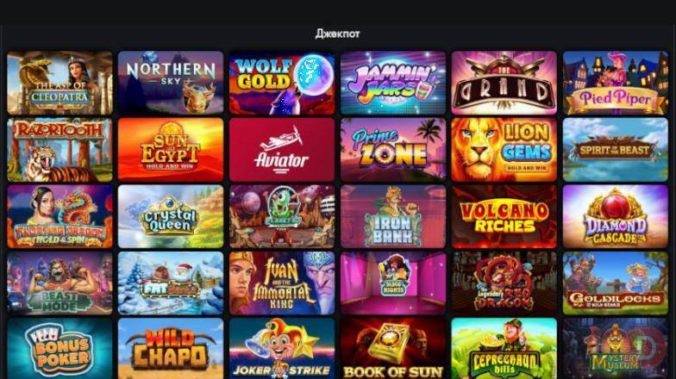The width and height of the screenshot is (676, 379).
Task: Launch the Wild Chapo slot
Action: pos(171,349)
